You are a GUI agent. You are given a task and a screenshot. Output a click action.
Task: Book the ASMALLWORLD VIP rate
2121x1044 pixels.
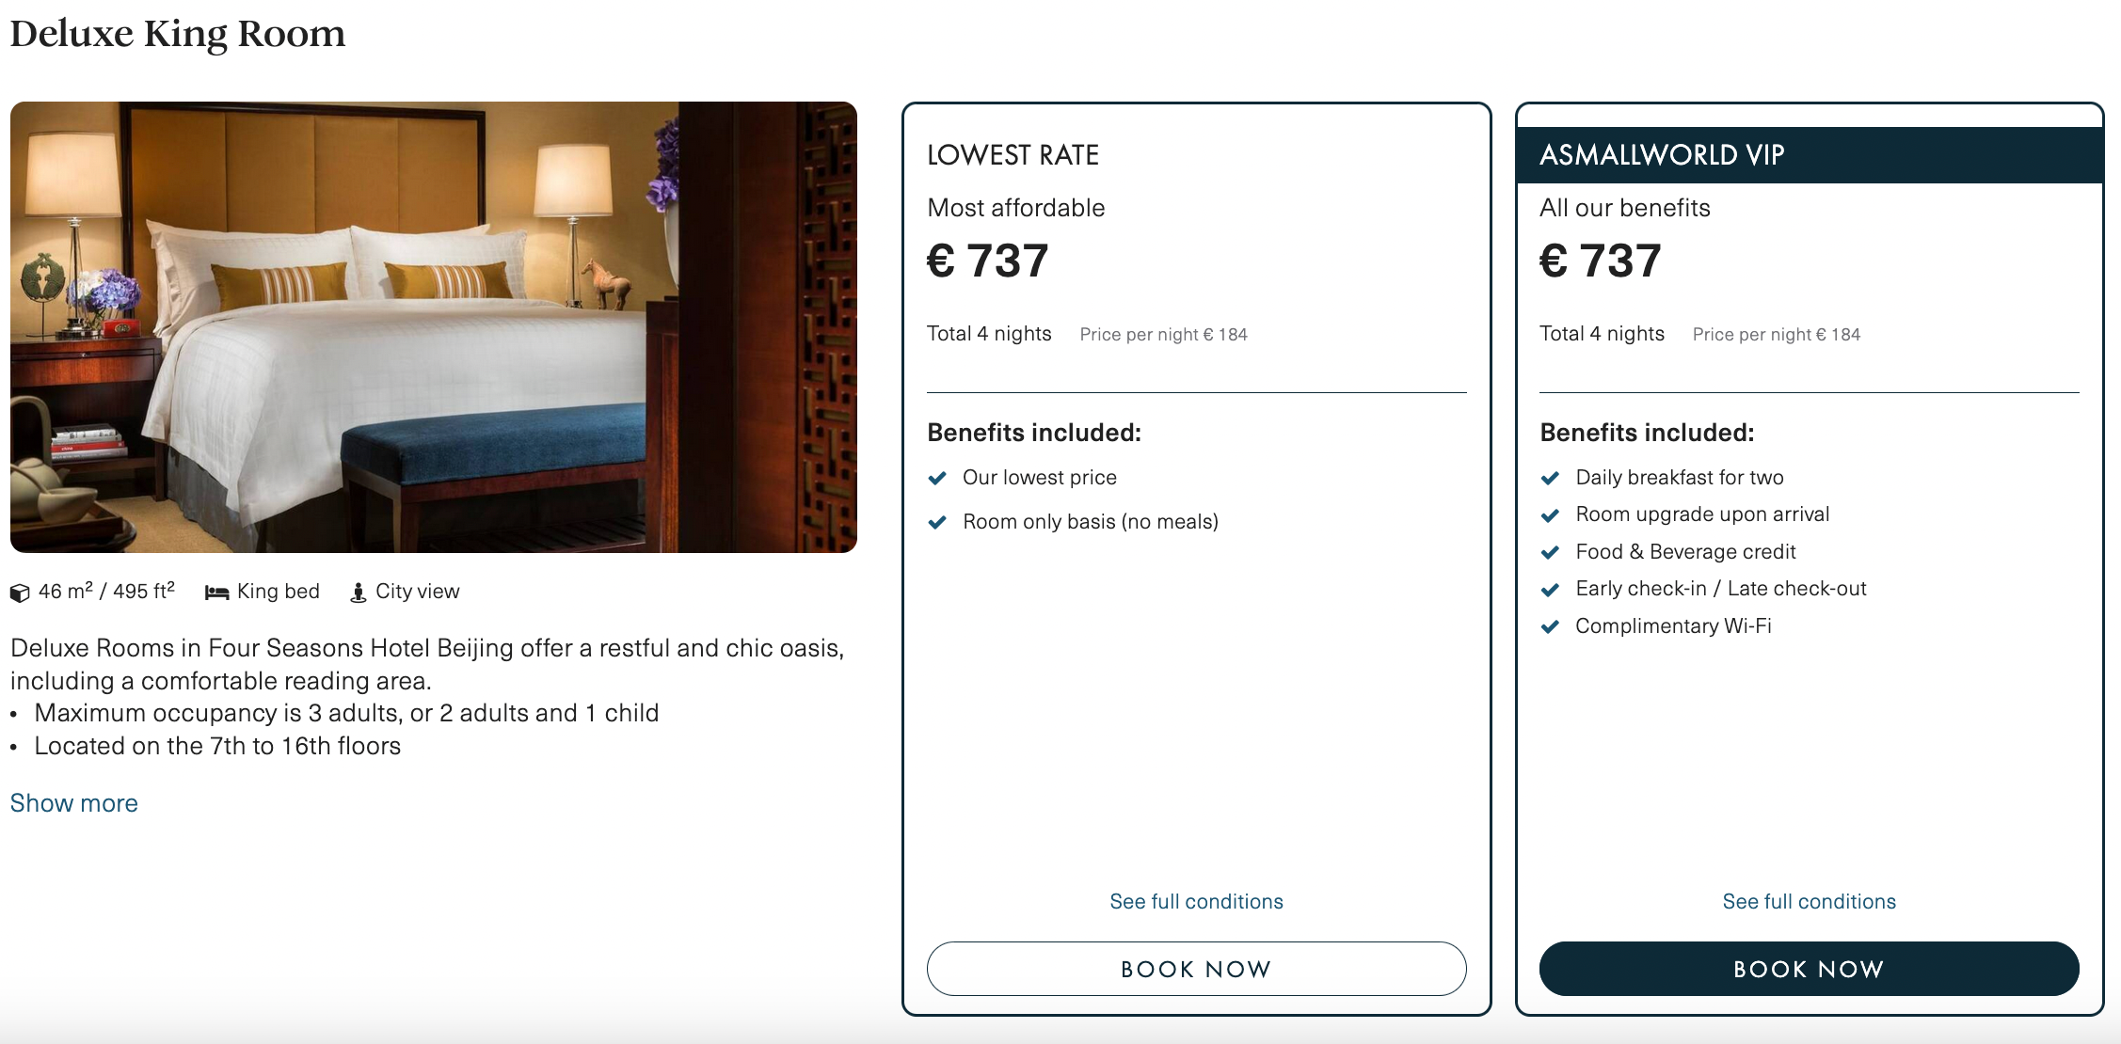pyautogui.click(x=1809, y=969)
